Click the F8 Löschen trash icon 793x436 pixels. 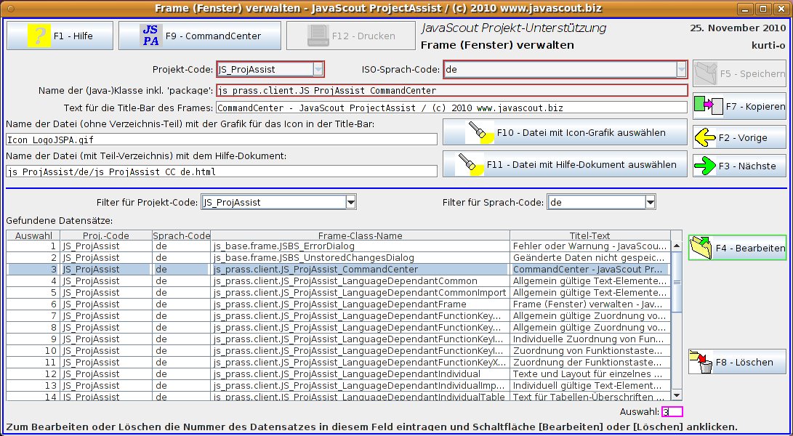[701, 361]
